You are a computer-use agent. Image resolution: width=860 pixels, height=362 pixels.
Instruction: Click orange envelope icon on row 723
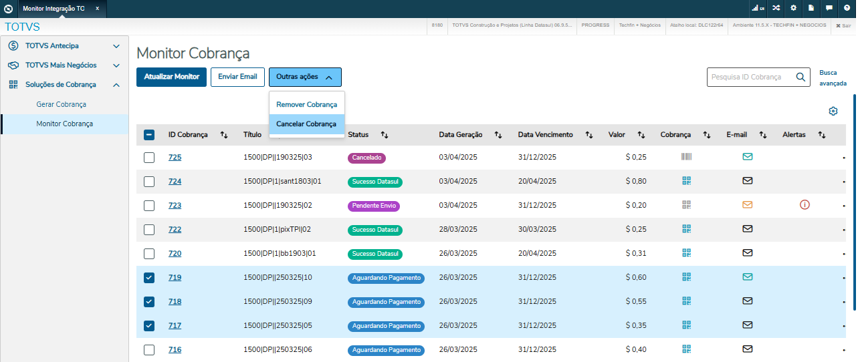748,205
